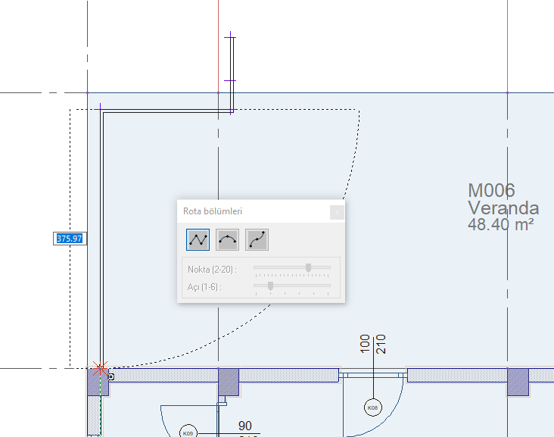This screenshot has width=554, height=437.
Task: Click the hatched column in the middle of the wall
Action: point(229,382)
